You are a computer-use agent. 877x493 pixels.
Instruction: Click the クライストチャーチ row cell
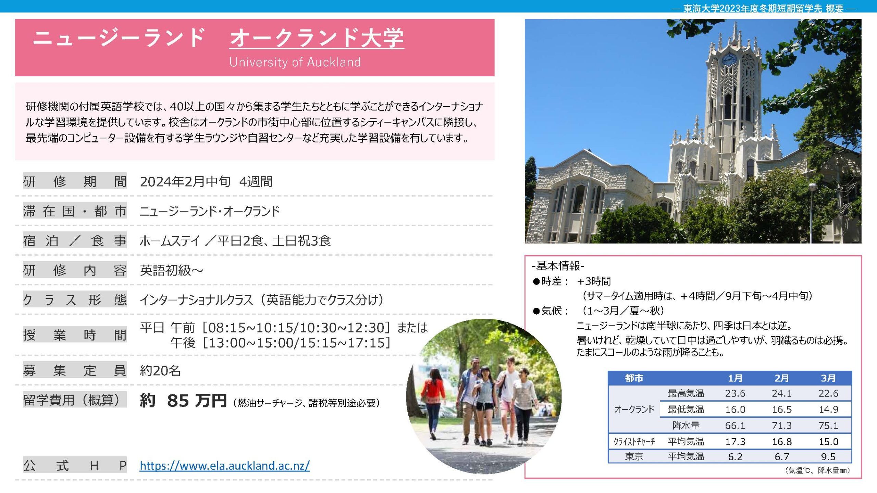click(634, 442)
